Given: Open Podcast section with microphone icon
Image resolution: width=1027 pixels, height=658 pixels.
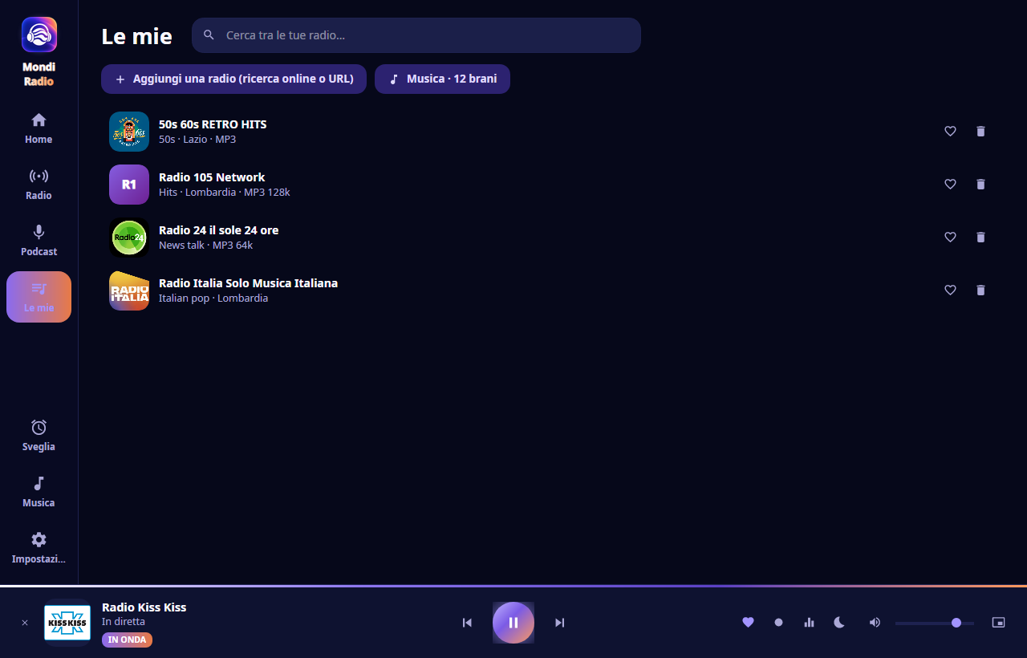Looking at the screenshot, I should click(x=39, y=241).
